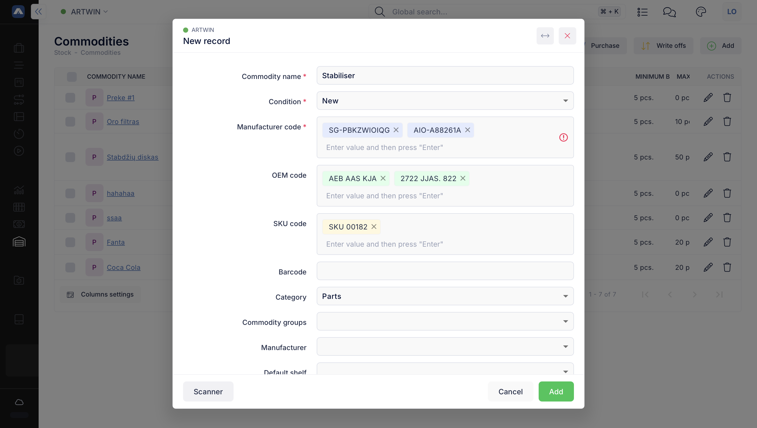Remove the AIO-A88261A code tag
The width and height of the screenshot is (757, 428).
[468, 130]
